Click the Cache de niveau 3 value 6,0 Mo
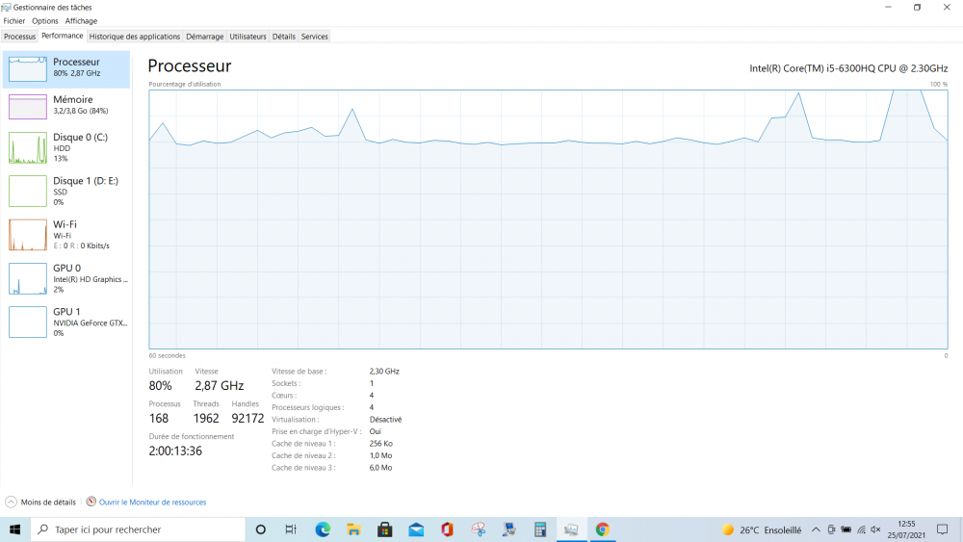963x542 pixels. pyautogui.click(x=380, y=468)
